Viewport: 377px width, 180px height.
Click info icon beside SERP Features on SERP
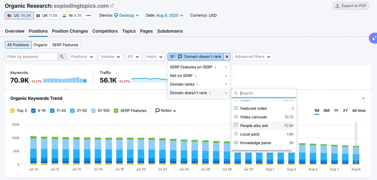coord(216,67)
